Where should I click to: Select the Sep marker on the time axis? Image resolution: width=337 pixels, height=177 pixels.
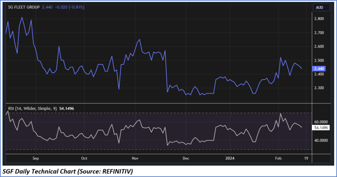(x=36, y=158)
